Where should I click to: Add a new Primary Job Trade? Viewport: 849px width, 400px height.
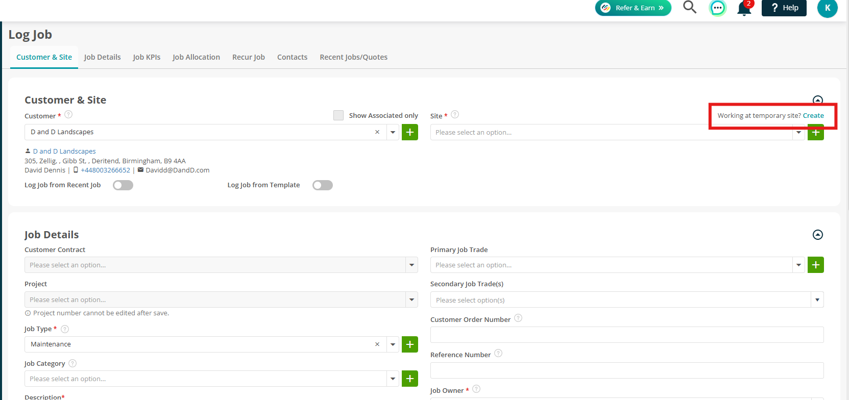816,265
